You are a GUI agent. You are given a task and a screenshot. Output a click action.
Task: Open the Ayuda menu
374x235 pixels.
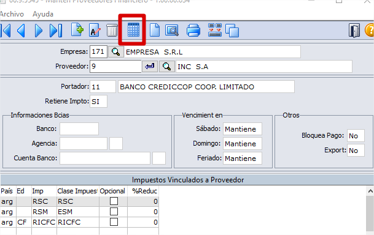tap(43, 14)
